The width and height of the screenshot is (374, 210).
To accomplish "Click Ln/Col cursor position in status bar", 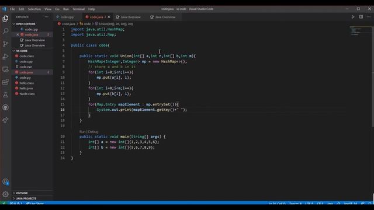I will click(x=277, y=204).
